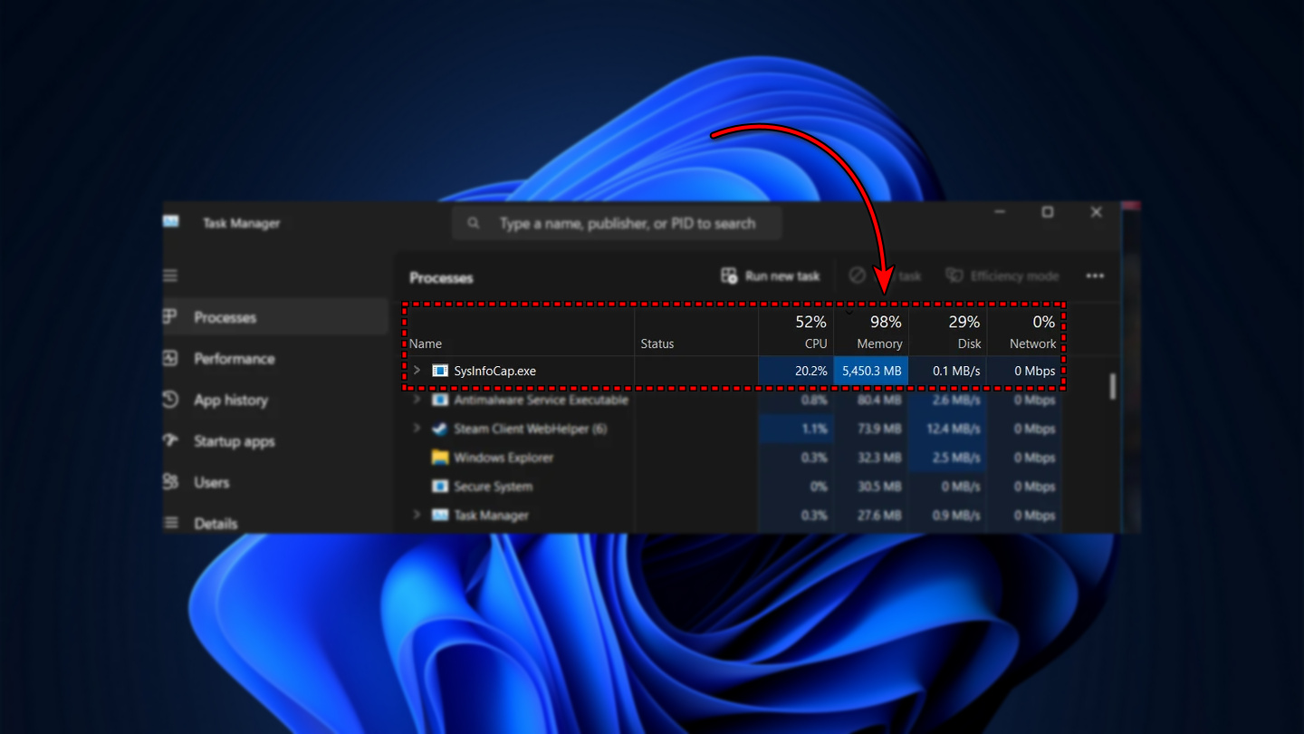Viewport: 1304px width, 734px height.
Task: Open the navigation hamburger menu
Action: click(x=170, y=275)
